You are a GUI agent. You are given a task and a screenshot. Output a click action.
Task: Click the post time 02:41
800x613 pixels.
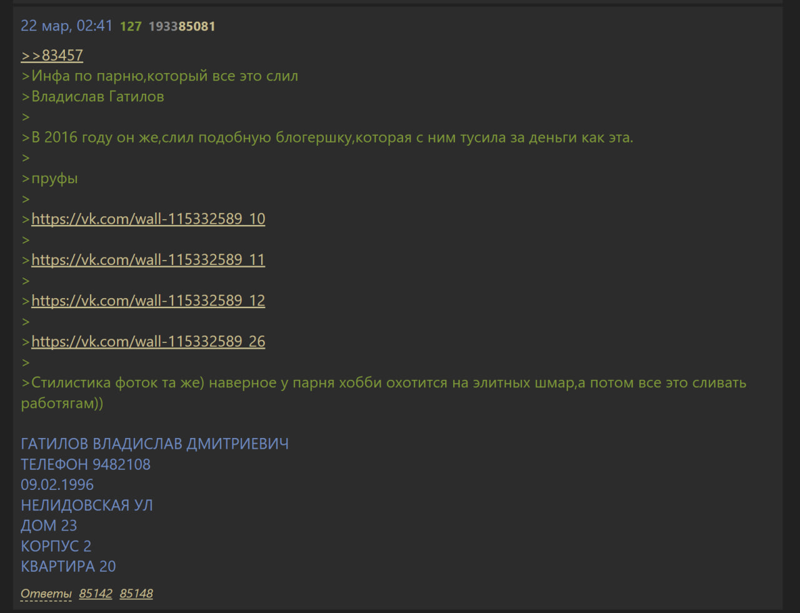coord(94,26)
